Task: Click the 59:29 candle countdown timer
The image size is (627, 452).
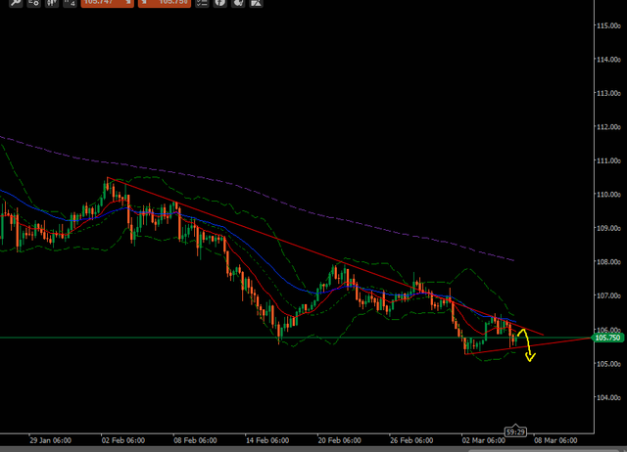Action: coord(515,431)
